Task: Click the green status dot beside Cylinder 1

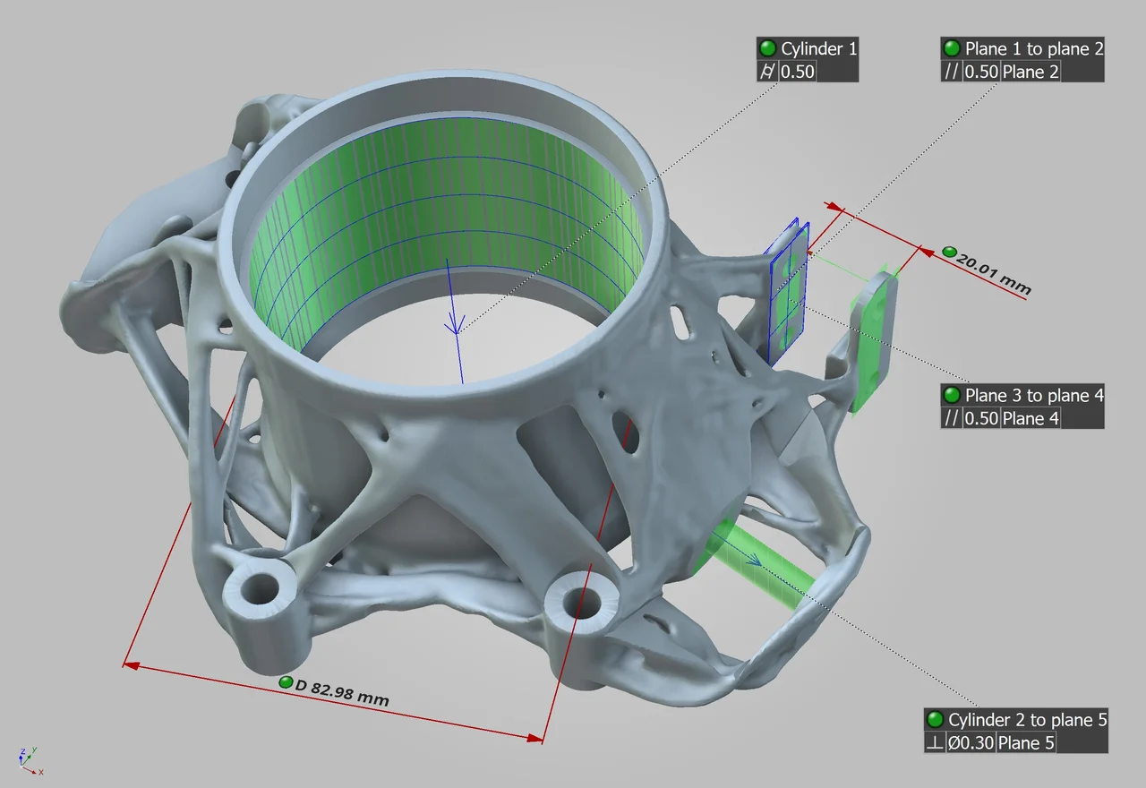Action: click(767, 48)
